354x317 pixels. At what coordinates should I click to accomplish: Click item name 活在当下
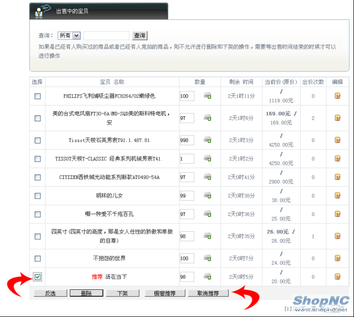click(x=116, y=277)
